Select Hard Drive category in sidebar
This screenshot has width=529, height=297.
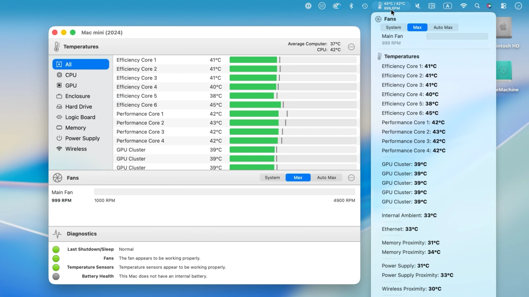click(x=79, y=107)
